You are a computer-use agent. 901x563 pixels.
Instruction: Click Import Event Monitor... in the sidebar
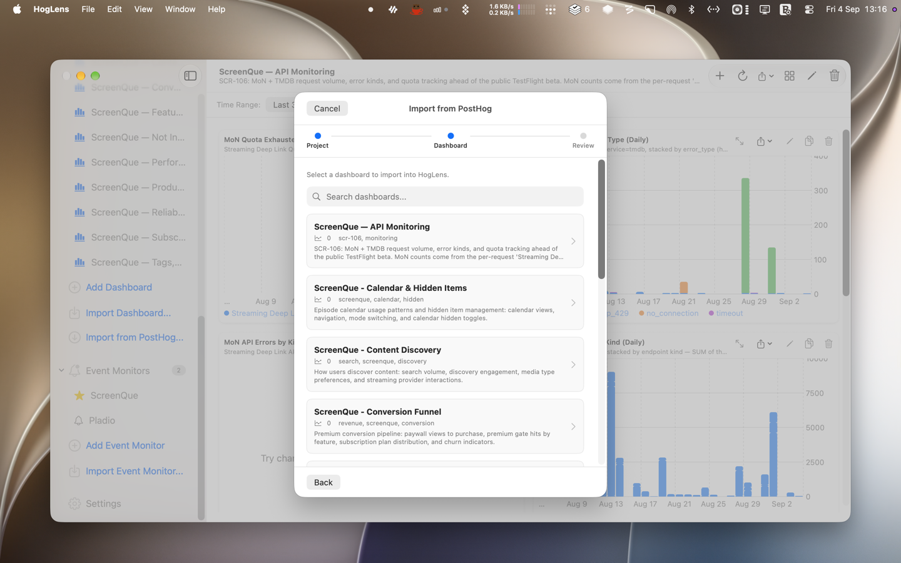126,471
